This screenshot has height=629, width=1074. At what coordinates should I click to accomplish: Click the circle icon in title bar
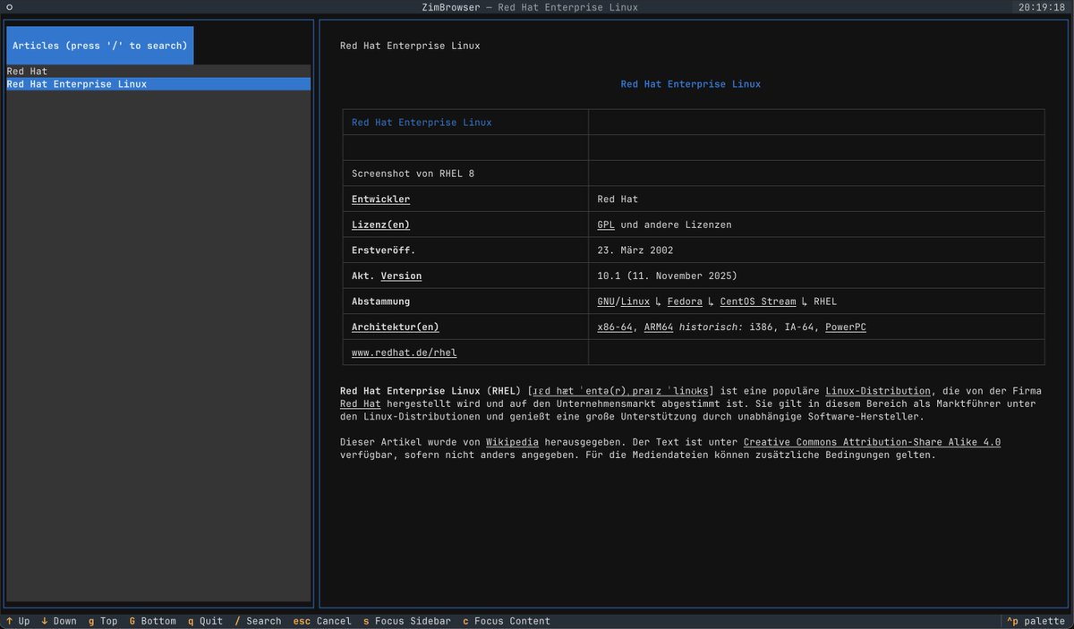click(x=9, y=7)
